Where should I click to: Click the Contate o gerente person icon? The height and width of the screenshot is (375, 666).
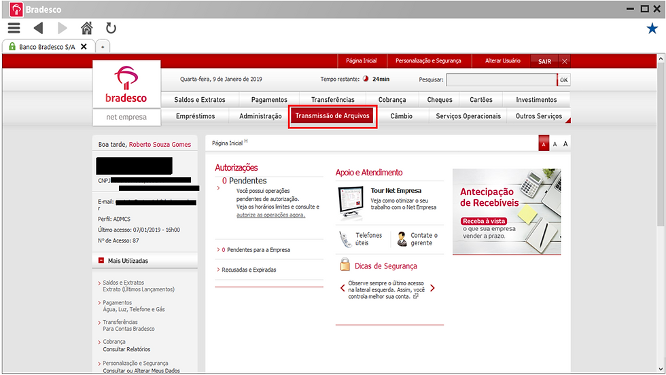click(x=402, y=239)
